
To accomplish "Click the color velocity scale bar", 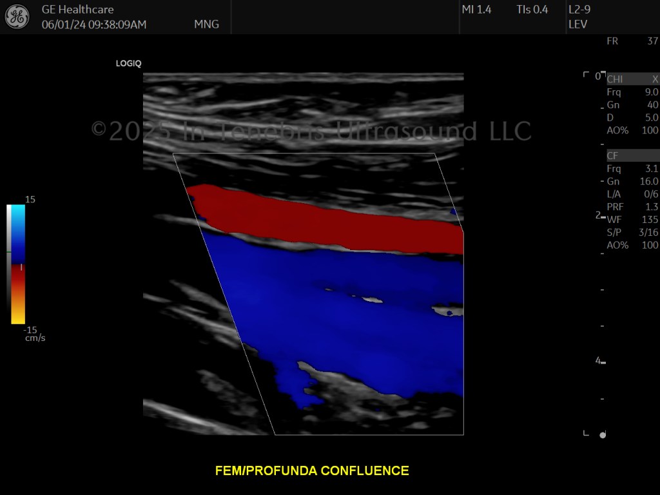I will (x=18, y=264).
